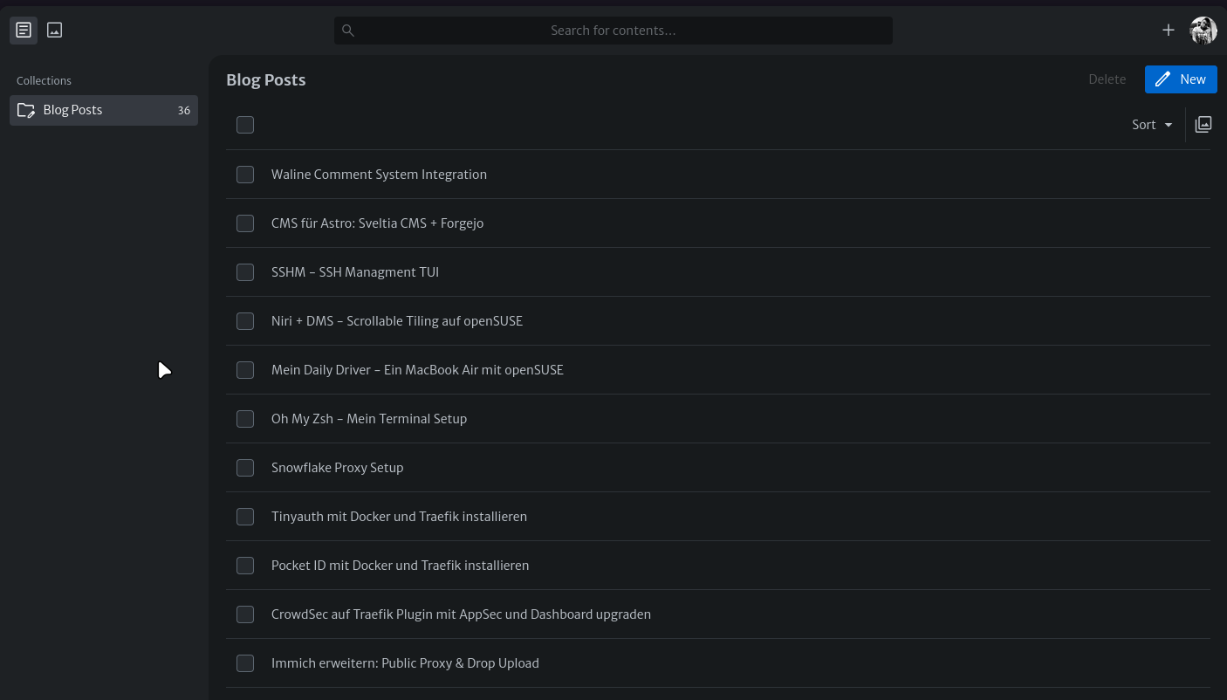
Task: Click the Blog Posts folder icon
Action: pyautogui.click(x=26, y=110)
